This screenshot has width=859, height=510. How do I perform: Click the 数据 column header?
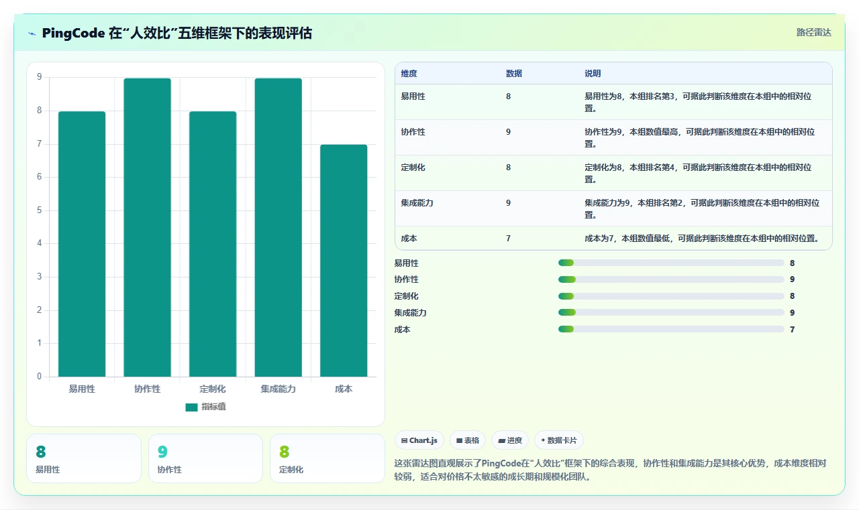tap(514, 73)
